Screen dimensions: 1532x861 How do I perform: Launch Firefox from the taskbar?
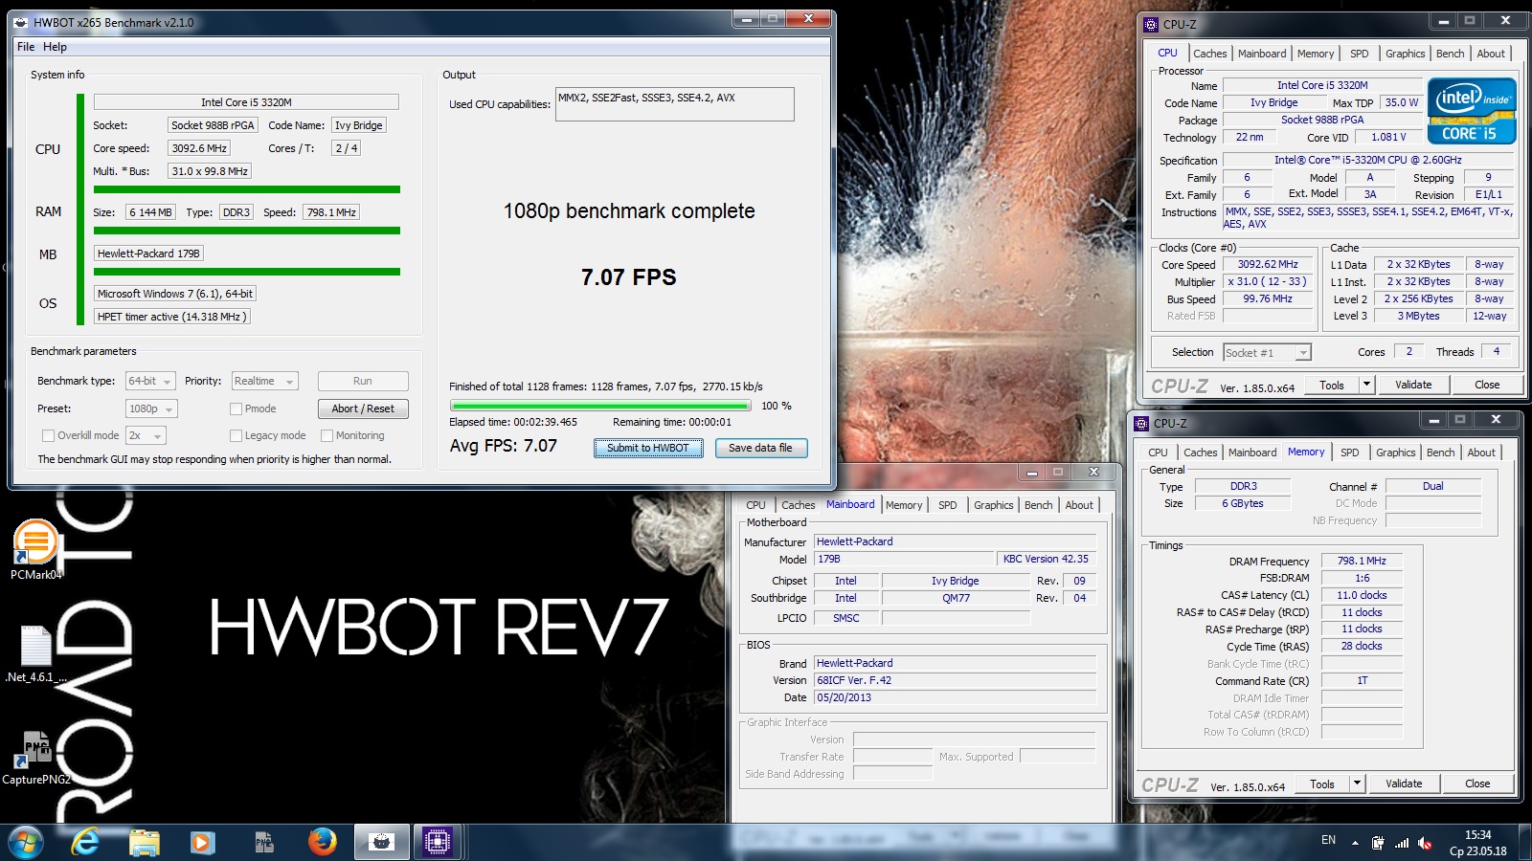click(x=323, y=842)
